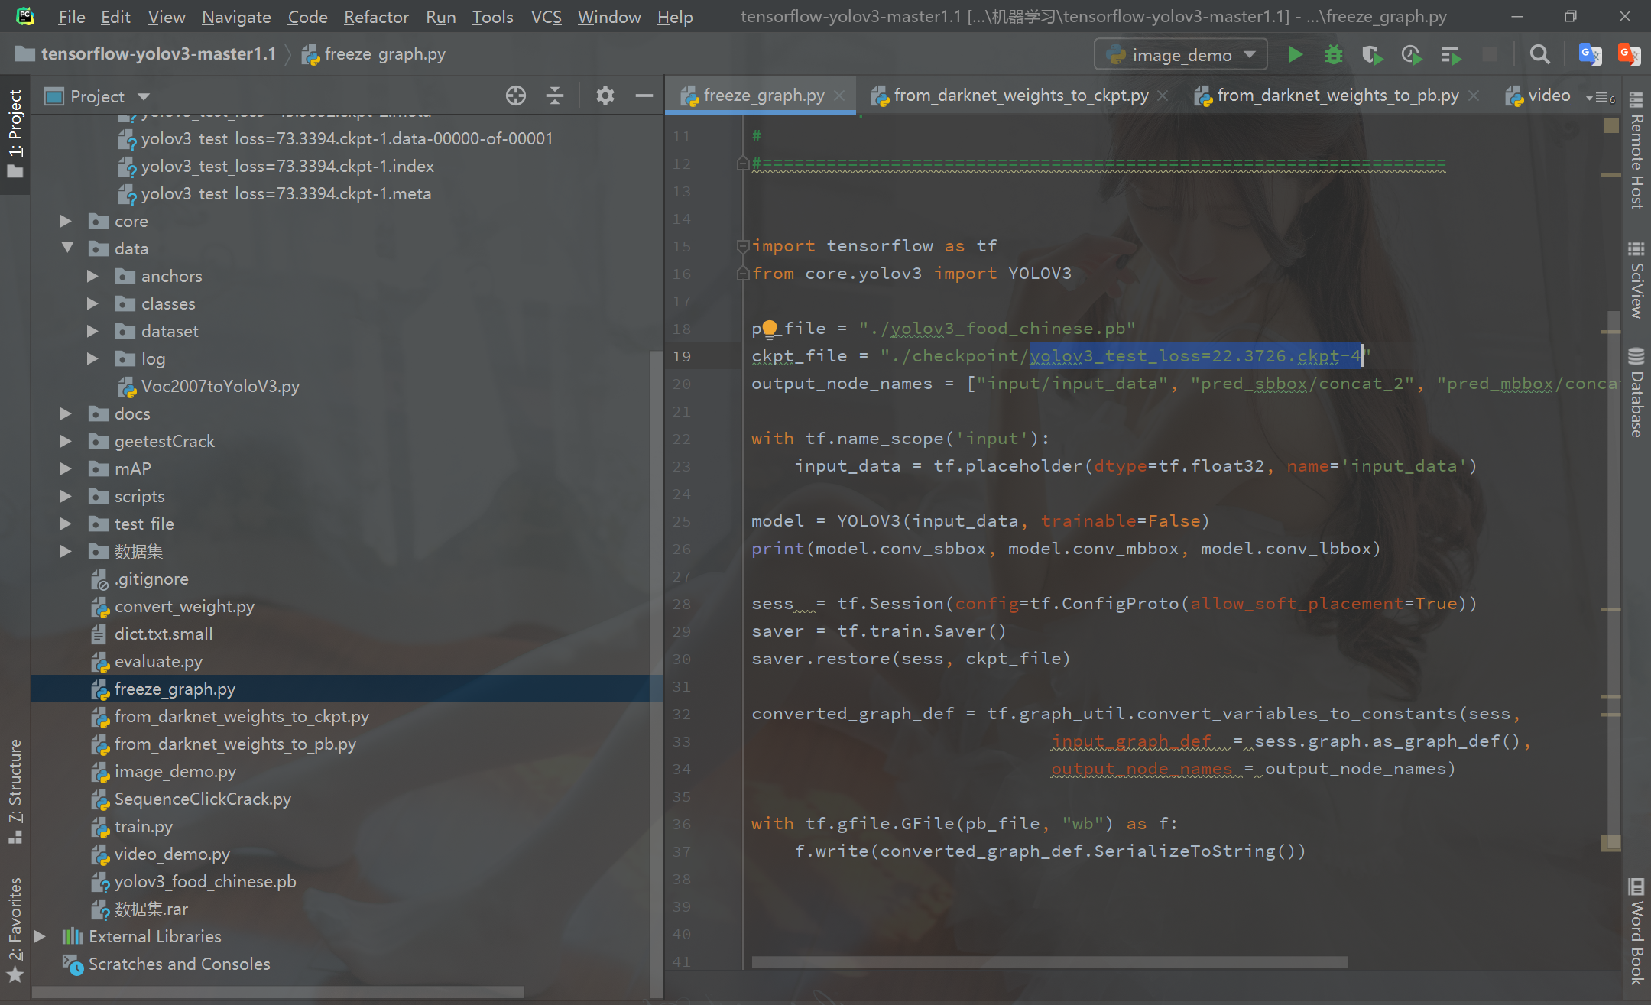Screen dimensions: 1651x1005
Task: Click the Debug bug icon
Action: 1333,55
